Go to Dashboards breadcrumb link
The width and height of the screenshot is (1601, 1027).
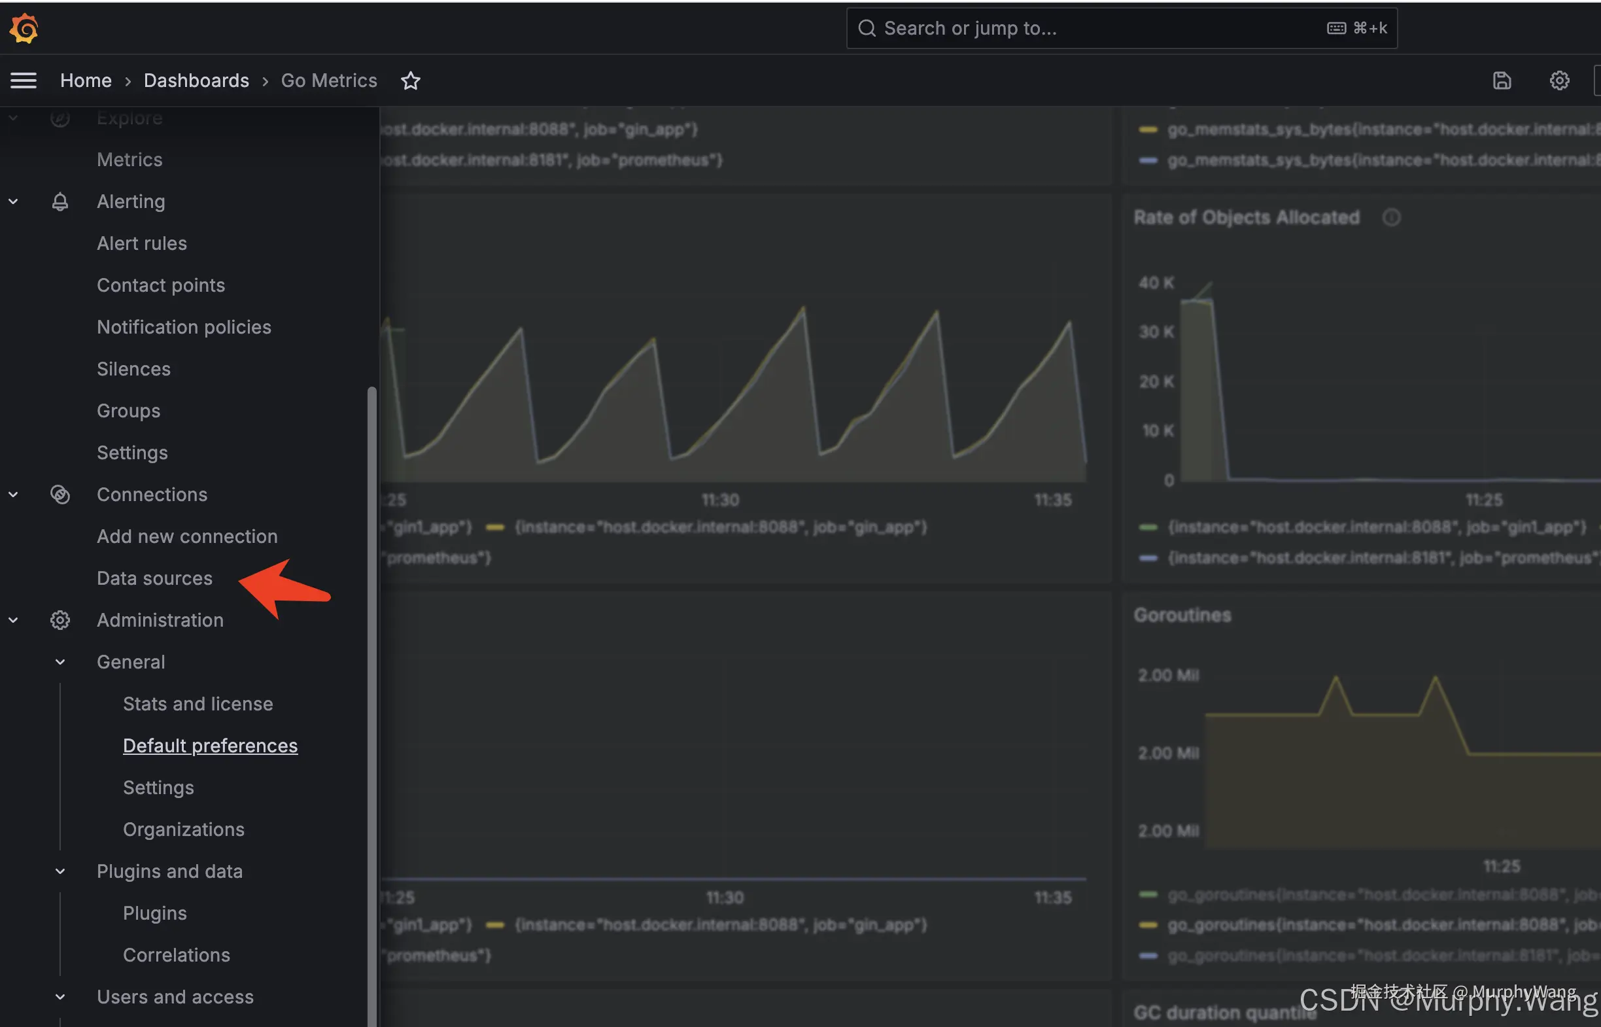pos(196,80)
